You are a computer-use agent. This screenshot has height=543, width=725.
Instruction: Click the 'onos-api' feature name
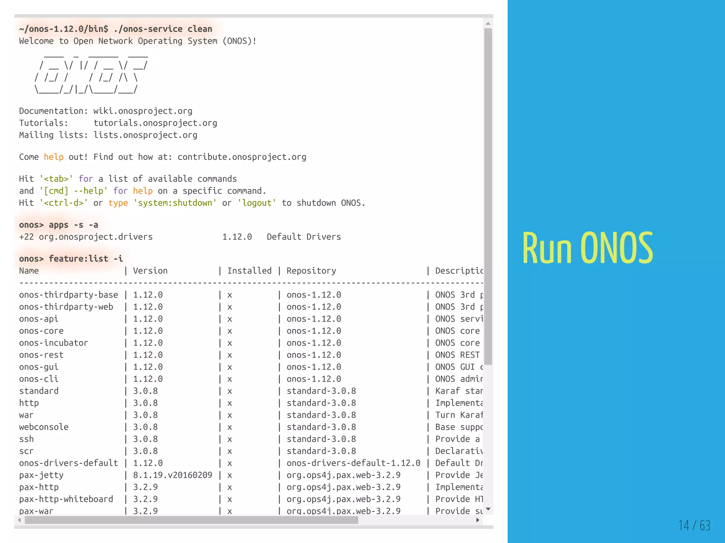click(x=39, y=319)
